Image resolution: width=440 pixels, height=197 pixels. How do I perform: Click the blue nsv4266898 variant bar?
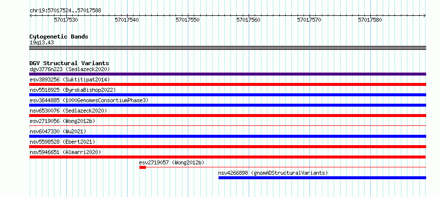[x=322, y=178]
